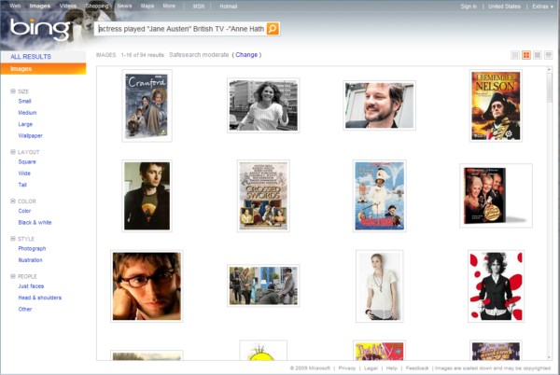
Task: Filter by Photograph style
Action: tap(32, 249)
